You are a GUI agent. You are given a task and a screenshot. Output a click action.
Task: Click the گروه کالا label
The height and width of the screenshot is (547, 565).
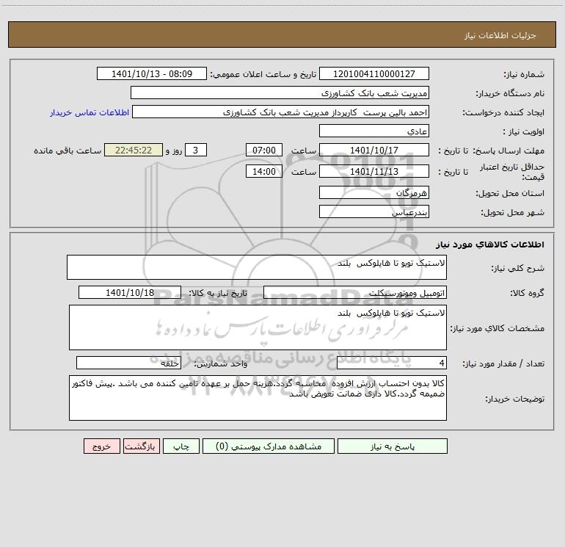point(527,293)
